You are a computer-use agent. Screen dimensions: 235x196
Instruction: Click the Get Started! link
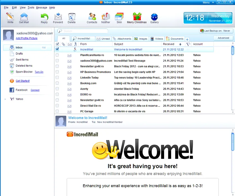[23, 81]
